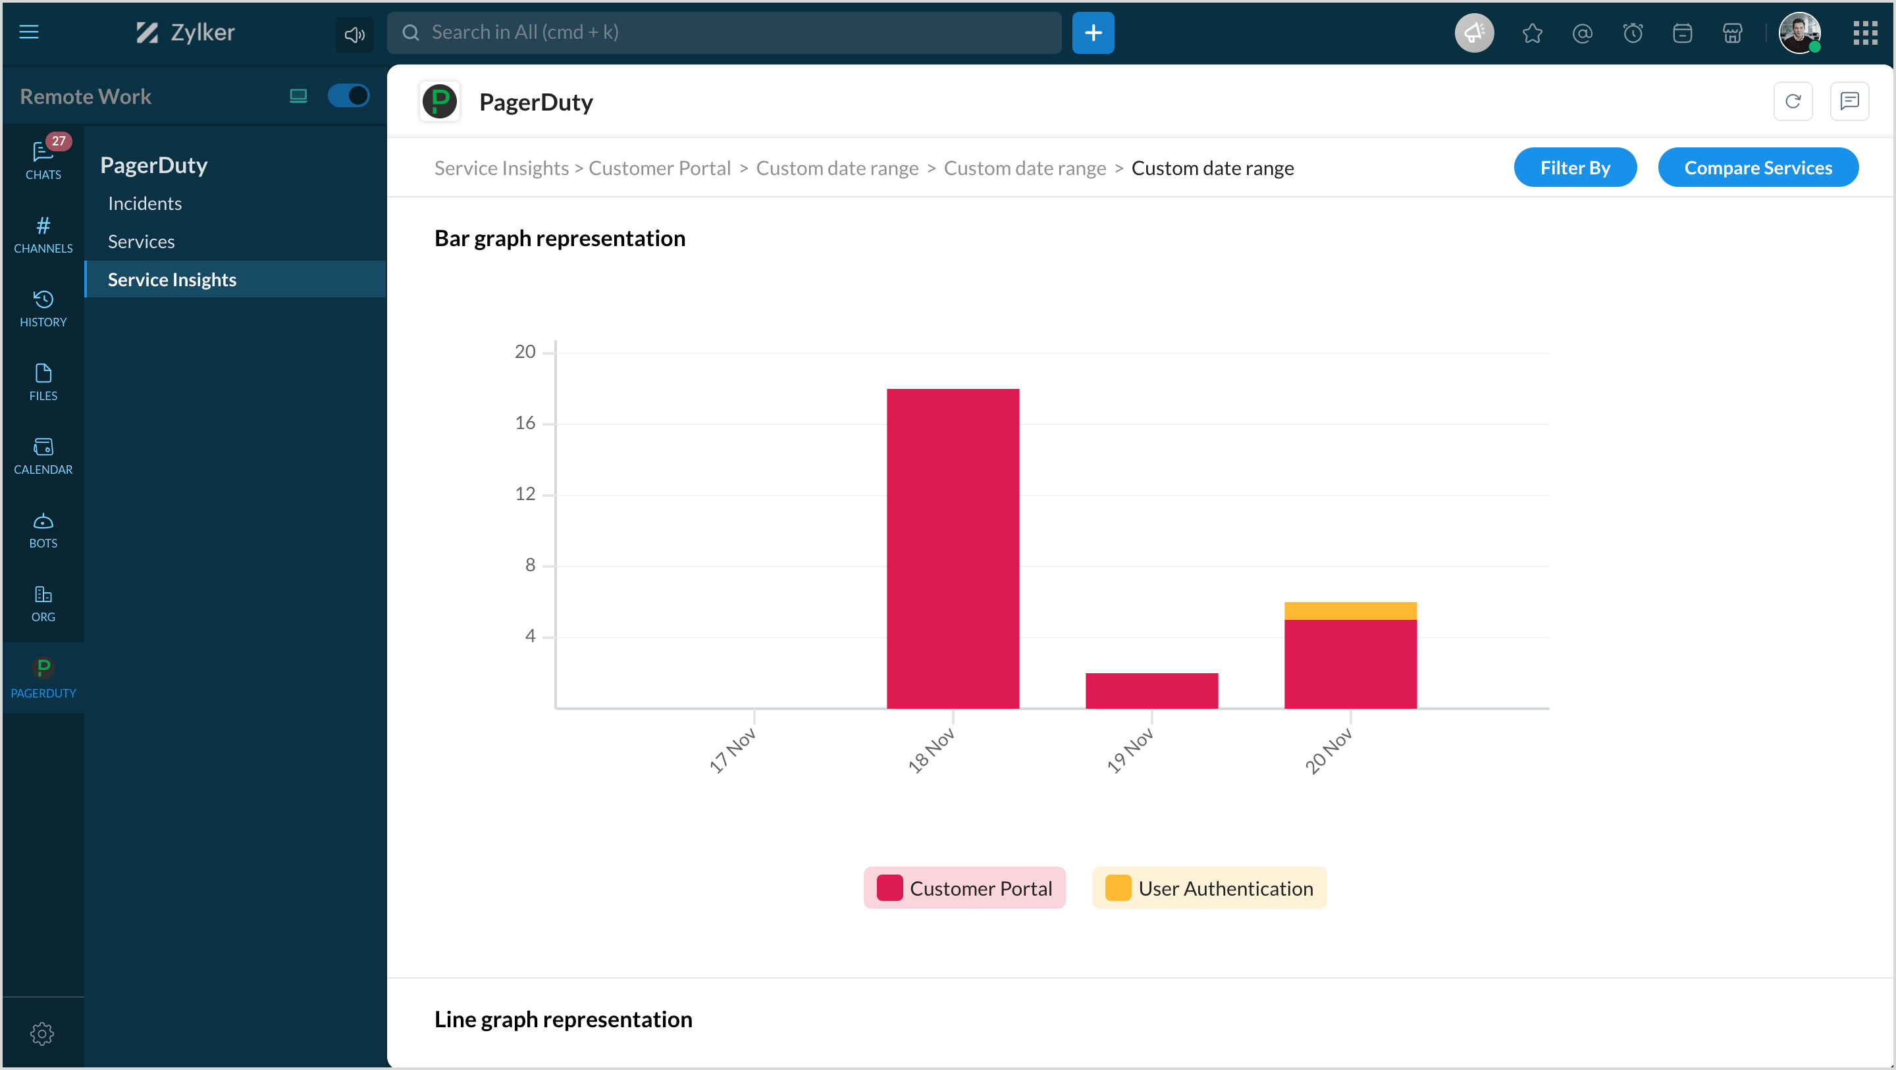The width and height of the screenshot is (1896, 1070).
Task: Click the blue plus button
Action: pyautogui.click(x=1093, y=32)
